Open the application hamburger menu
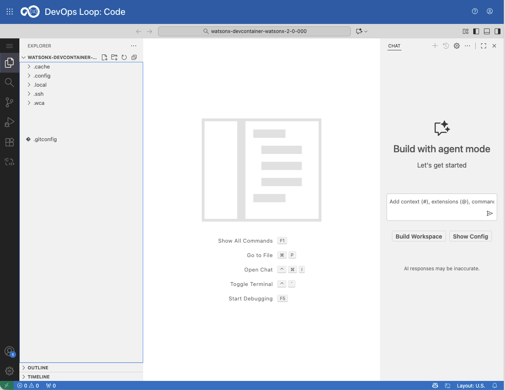The width and height of the screenshot is (505, 390). click(9, 46)
